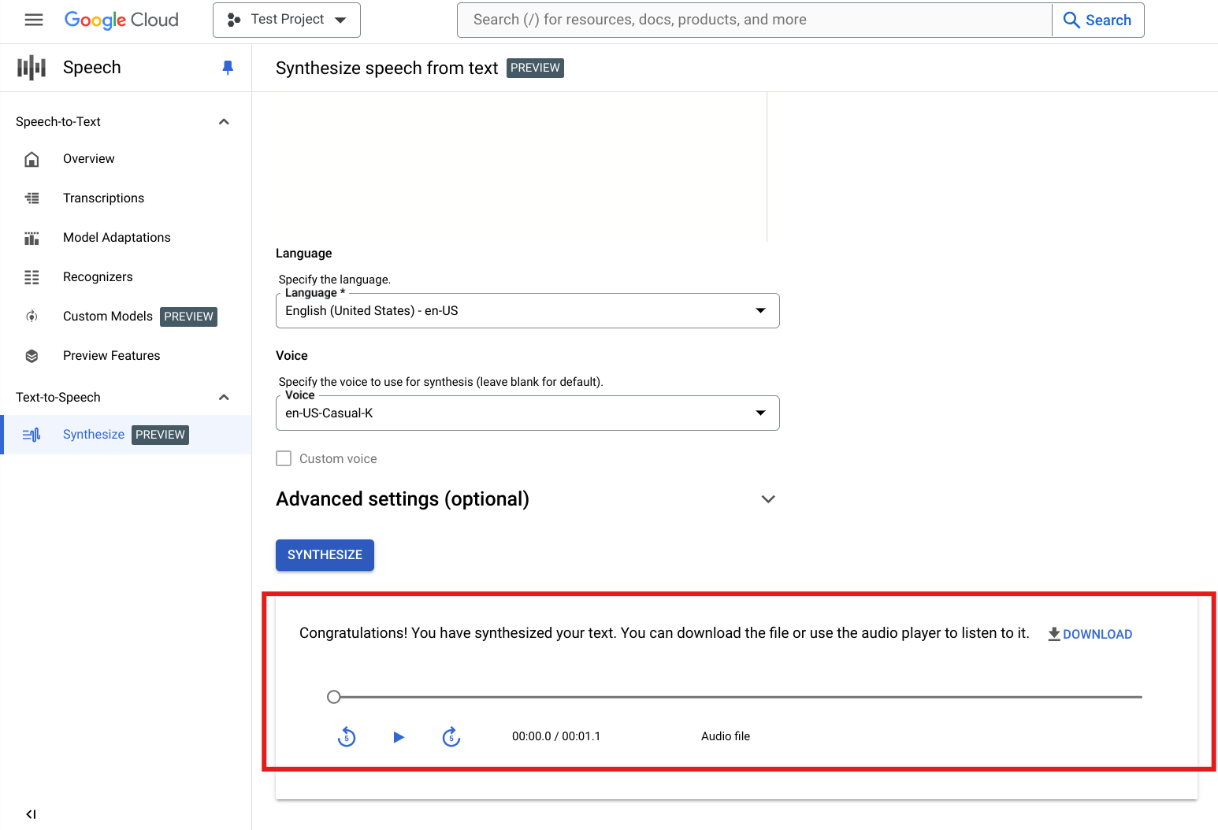Expand Advanced settings section
The height and width of the screenshot is (830, 1218).
(x=768, y=499)
